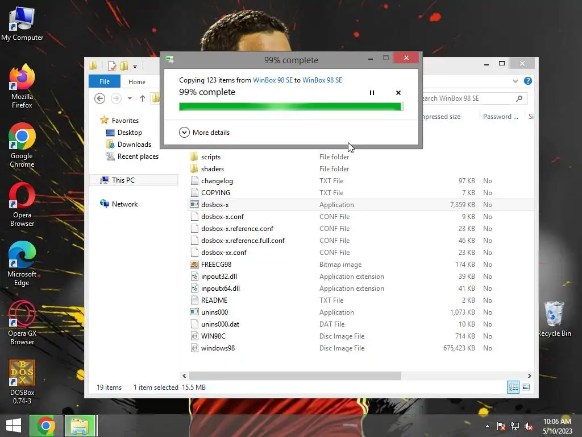Select dosbox-x.conf file
The width and height of the screenshot is (582, 437).
pos(222,217)
